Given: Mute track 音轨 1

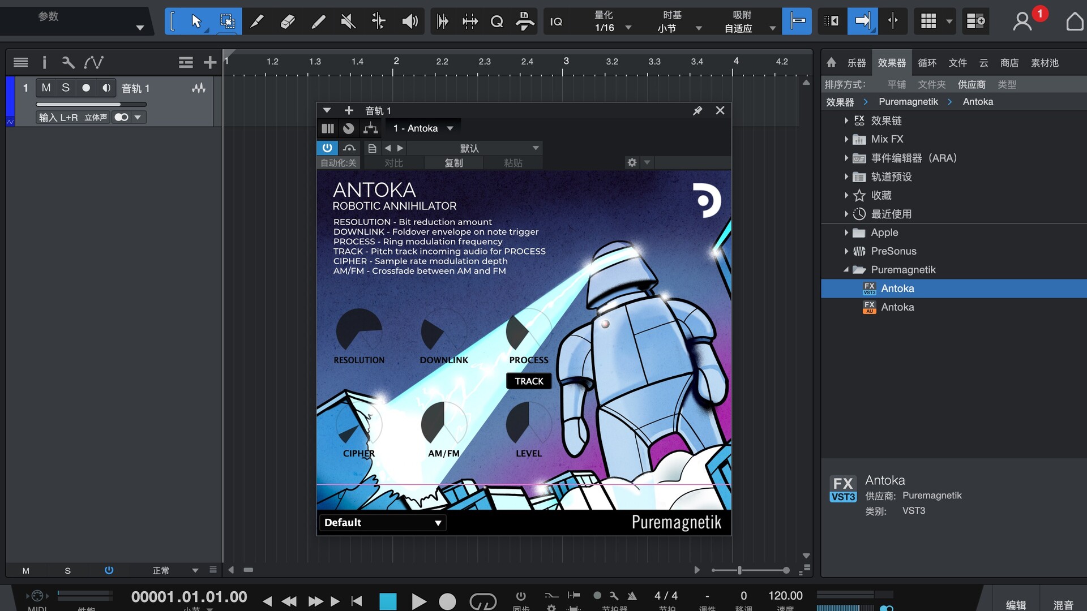Looking at the screenshot, I should pos(46,88).
